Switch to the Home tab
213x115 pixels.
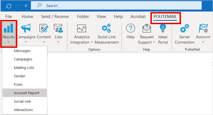coord(27,16)
